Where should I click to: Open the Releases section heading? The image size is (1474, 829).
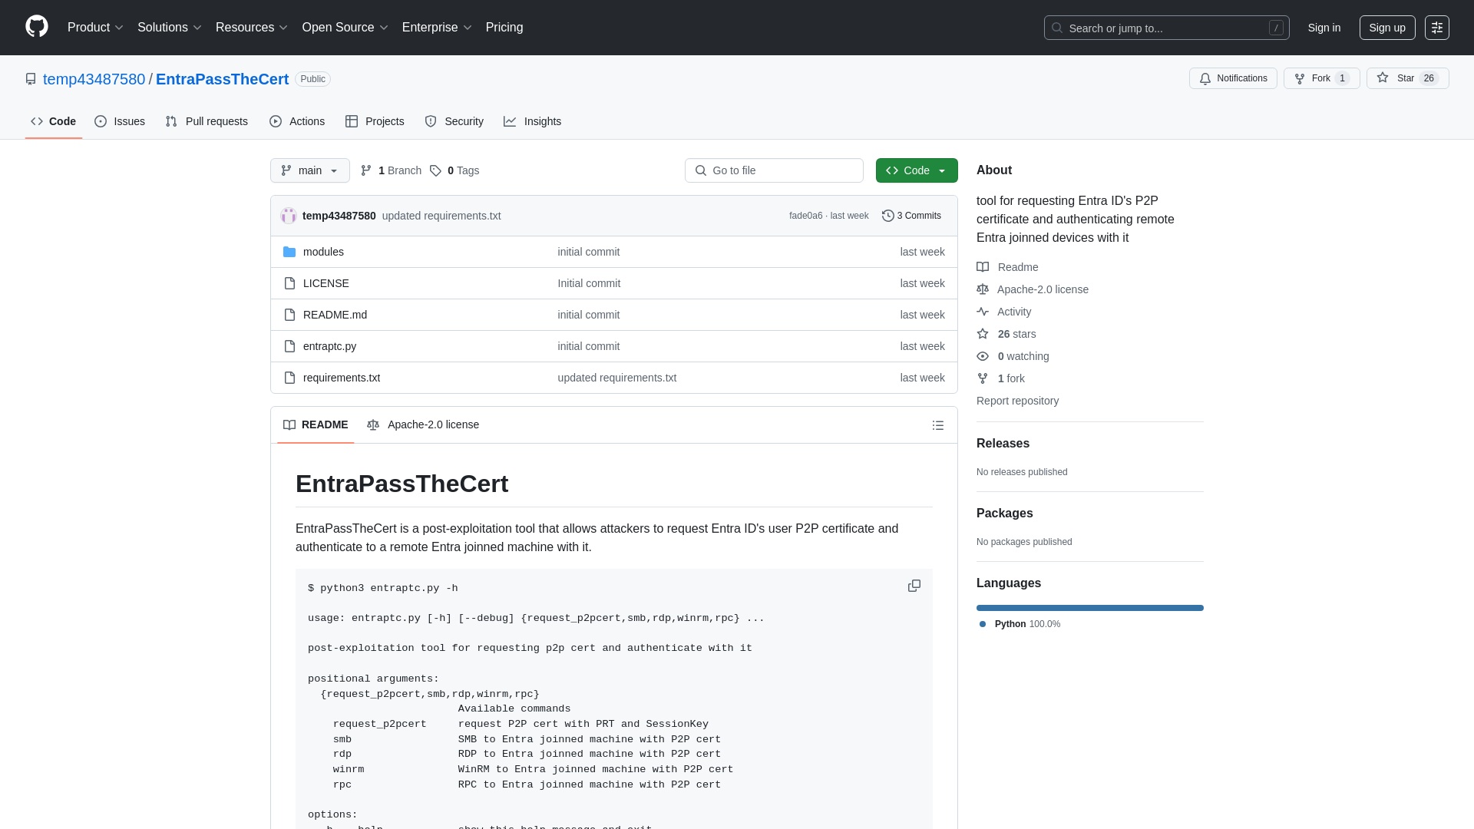1003,444
